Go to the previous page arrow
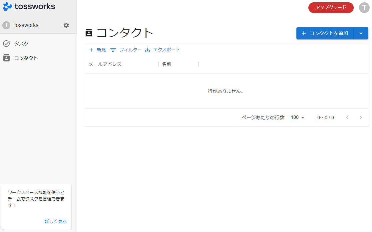The image size is (372, 232). click(x=347, y=117)
